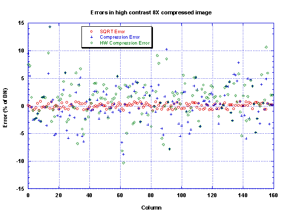Click the red circle SQRT Error legend marker
Viewport: 286px width, 214px height.
[x=91, y=32]
